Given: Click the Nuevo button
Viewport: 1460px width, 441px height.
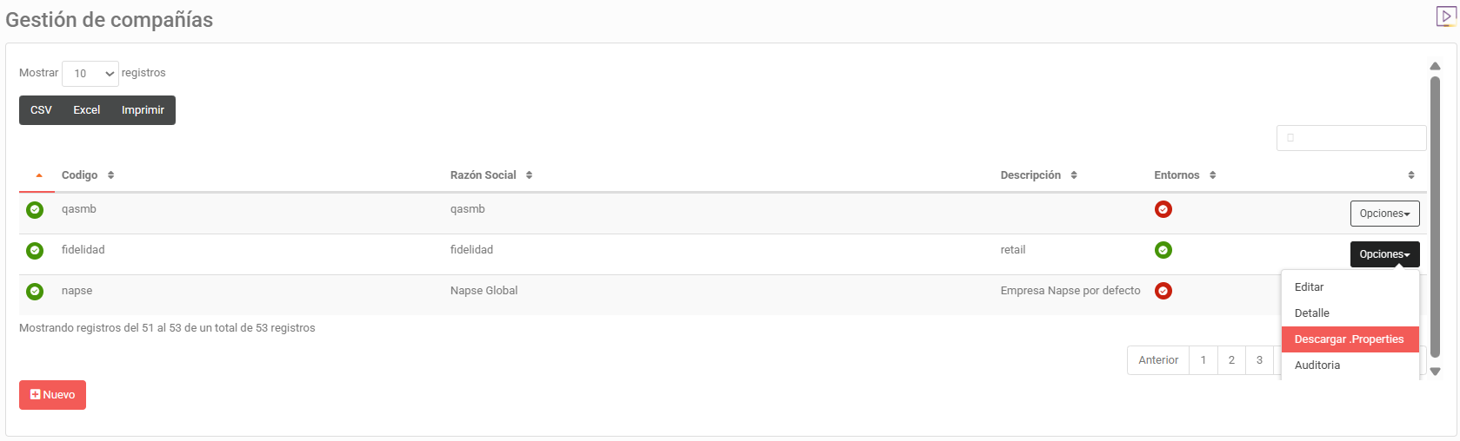Looking at the screenshot, I should click(52, 395).
